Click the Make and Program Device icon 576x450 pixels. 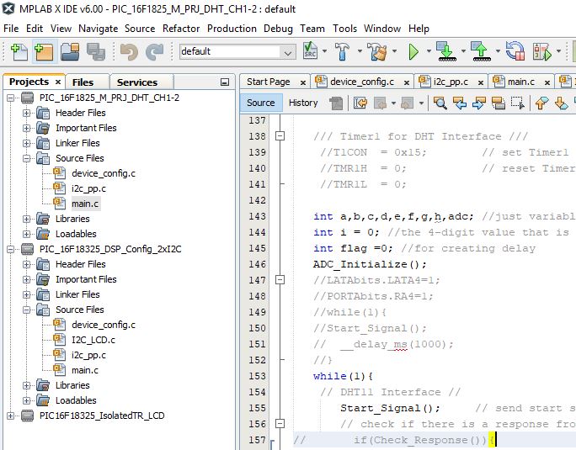click(446, 51)
